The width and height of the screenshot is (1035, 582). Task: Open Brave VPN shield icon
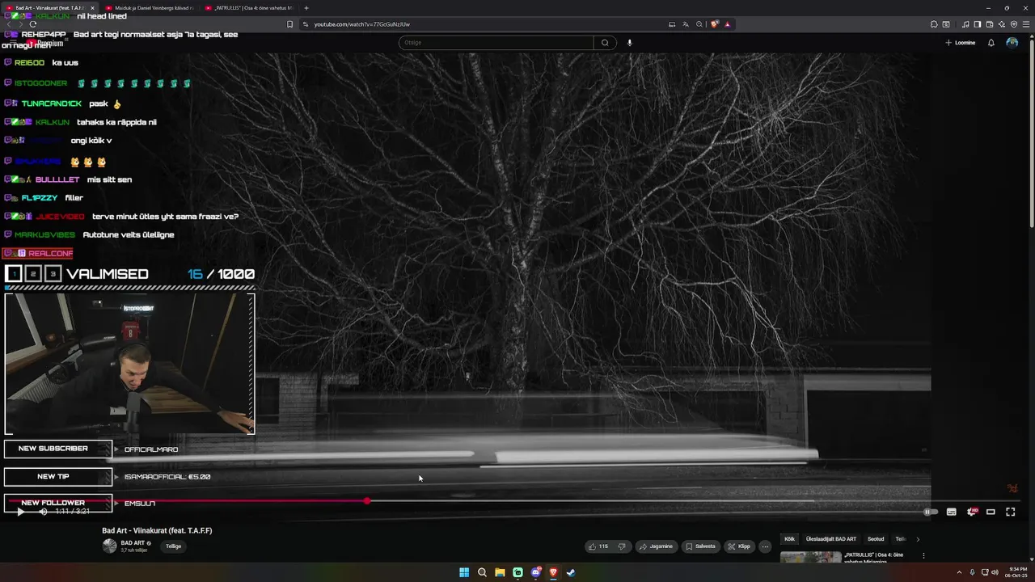[x=1014, y=24]
